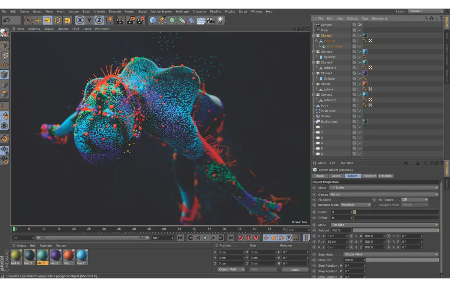
Task: Toggle enable checkmark for Push Apart
Action: [x=360, y=111]
